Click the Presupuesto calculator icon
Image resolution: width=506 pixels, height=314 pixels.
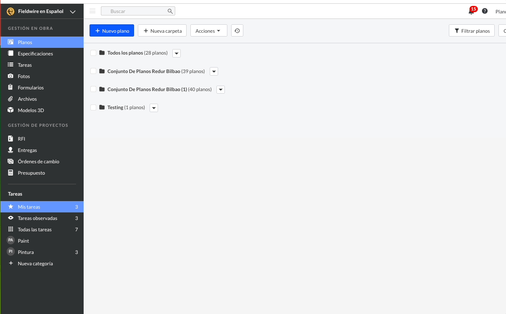click(x=11, y=173)
